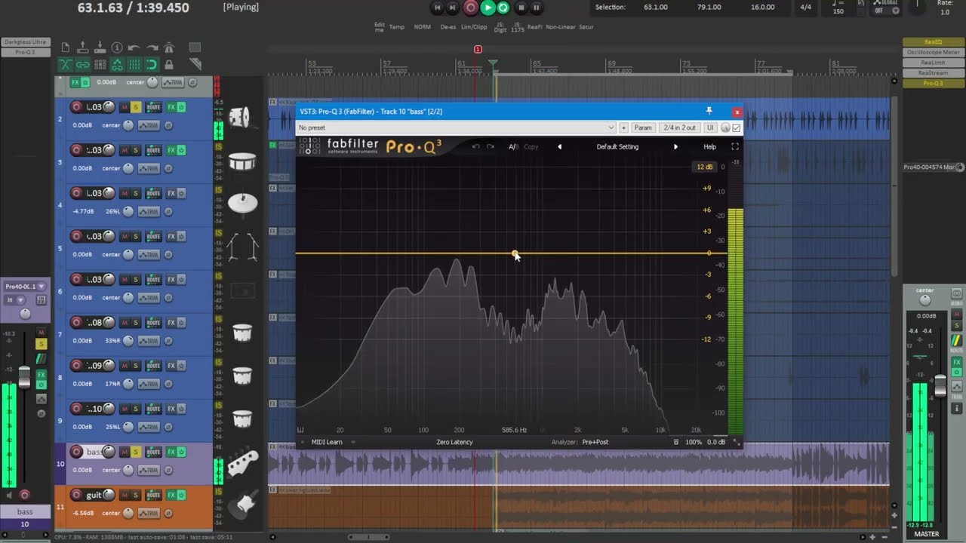Toggle A/B state in Pro-Q 3
Image resolution: width=966 pixels, height=543 pixels.
tap(513, 147)
